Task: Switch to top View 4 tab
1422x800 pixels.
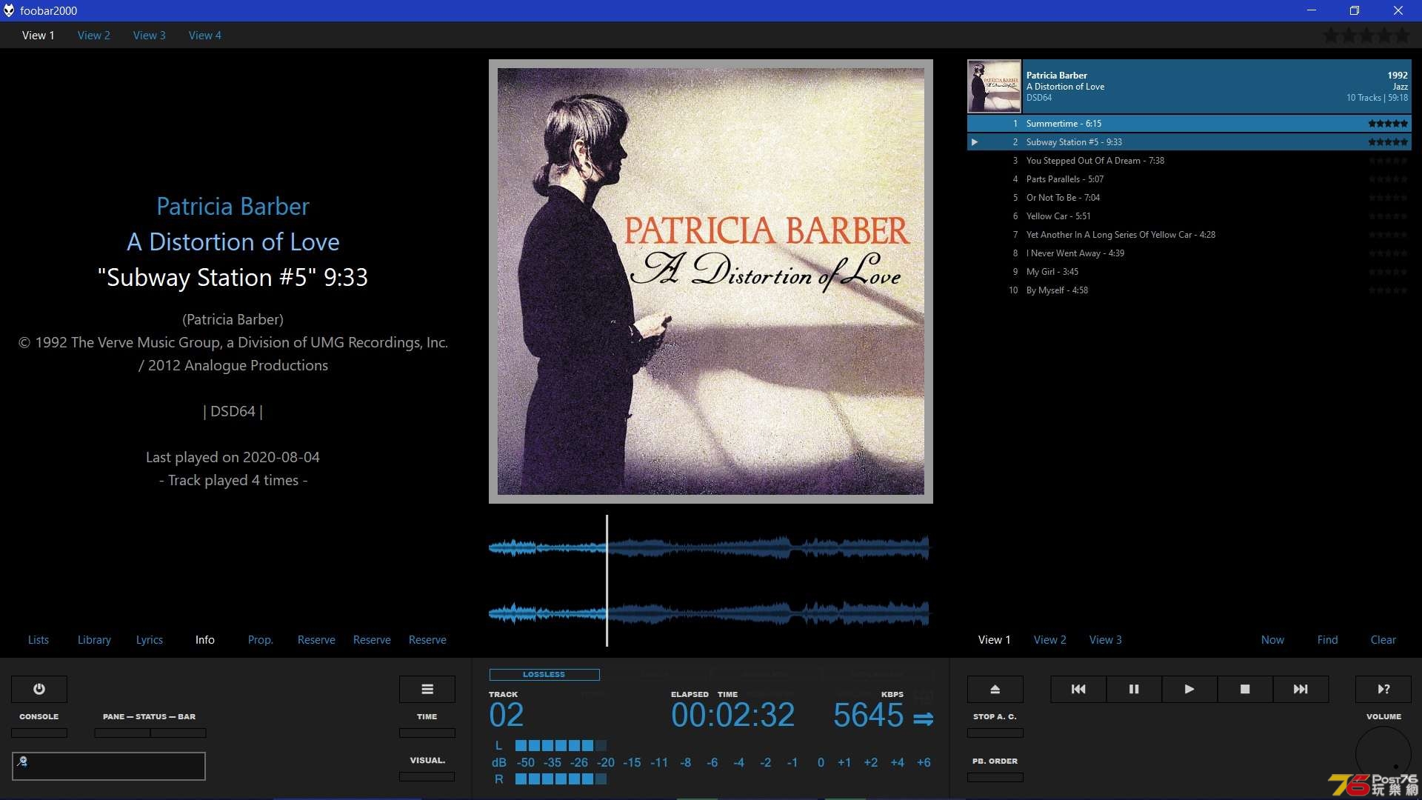Action: [x=205, y=36]
